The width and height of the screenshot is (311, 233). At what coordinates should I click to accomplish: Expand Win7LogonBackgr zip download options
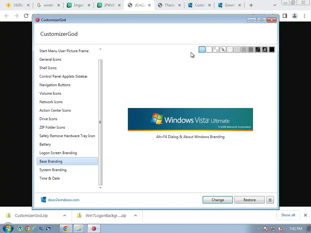tap(135, 216)
